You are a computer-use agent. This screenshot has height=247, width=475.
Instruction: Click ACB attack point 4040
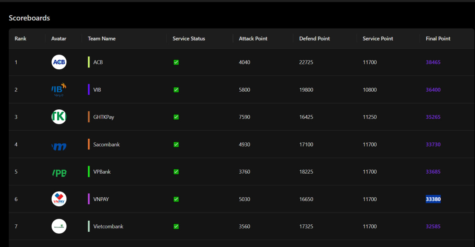pyautogui.click(x=245, y=62)
